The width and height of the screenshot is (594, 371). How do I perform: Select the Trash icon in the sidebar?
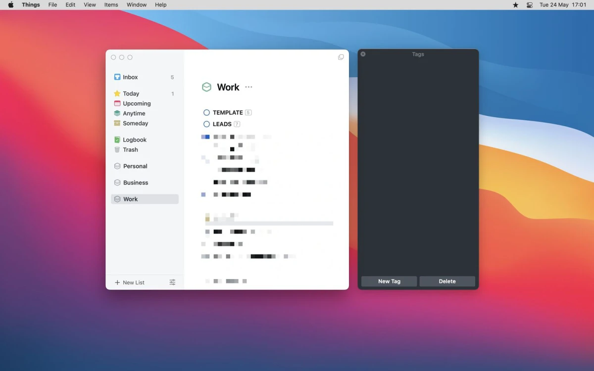click(118, 149)
